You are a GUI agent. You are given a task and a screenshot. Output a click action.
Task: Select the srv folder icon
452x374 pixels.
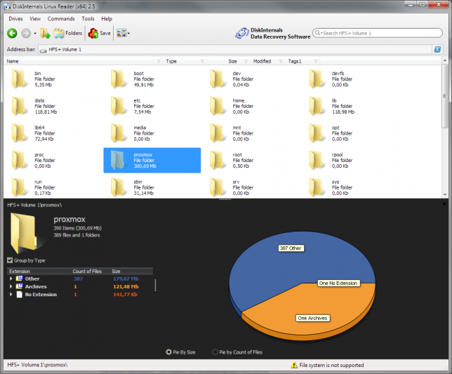(x=218, y=187)
